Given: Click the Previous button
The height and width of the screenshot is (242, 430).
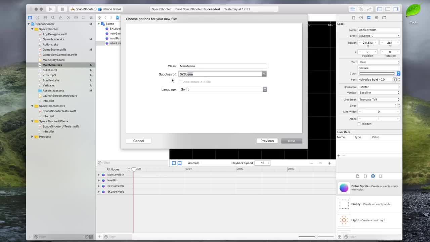Looking at the screenshot, I should pyautogui.click(x=267, y=141).
